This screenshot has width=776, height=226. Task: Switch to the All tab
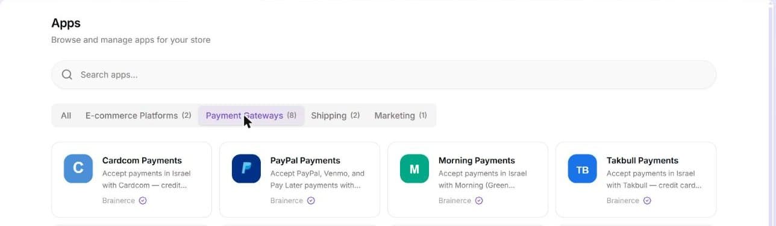66,115
